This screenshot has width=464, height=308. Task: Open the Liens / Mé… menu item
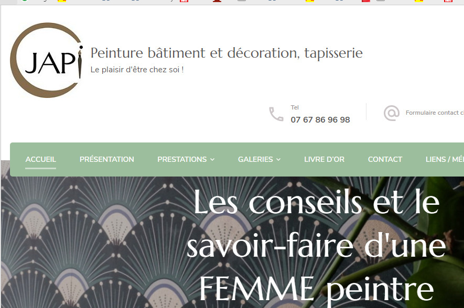(x=444, y=159)
